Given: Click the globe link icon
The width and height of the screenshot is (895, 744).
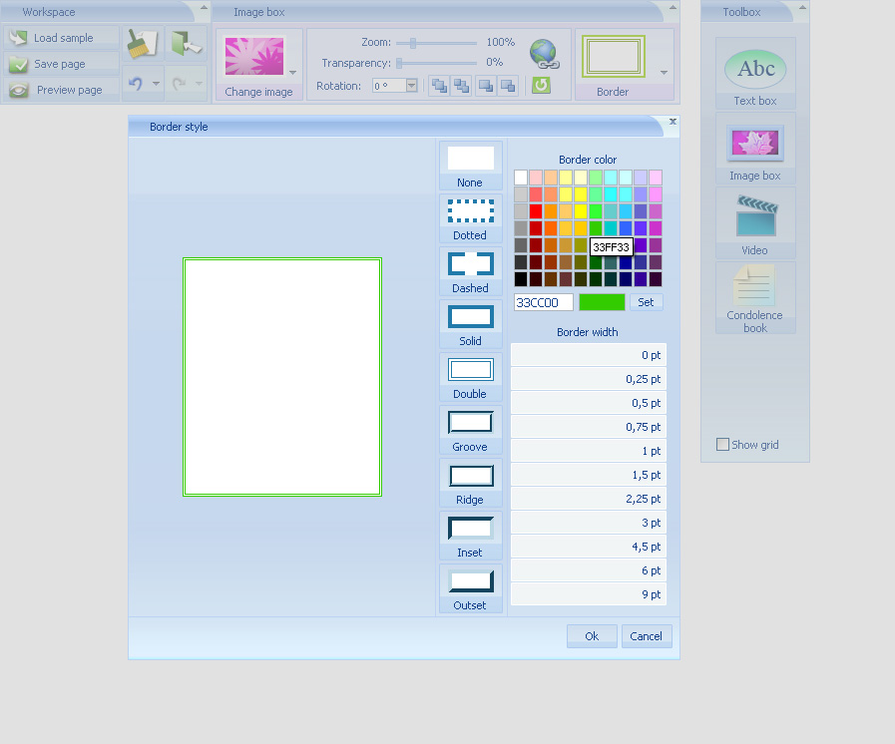Looking at the screenshot, I should [x=544, y=54].
